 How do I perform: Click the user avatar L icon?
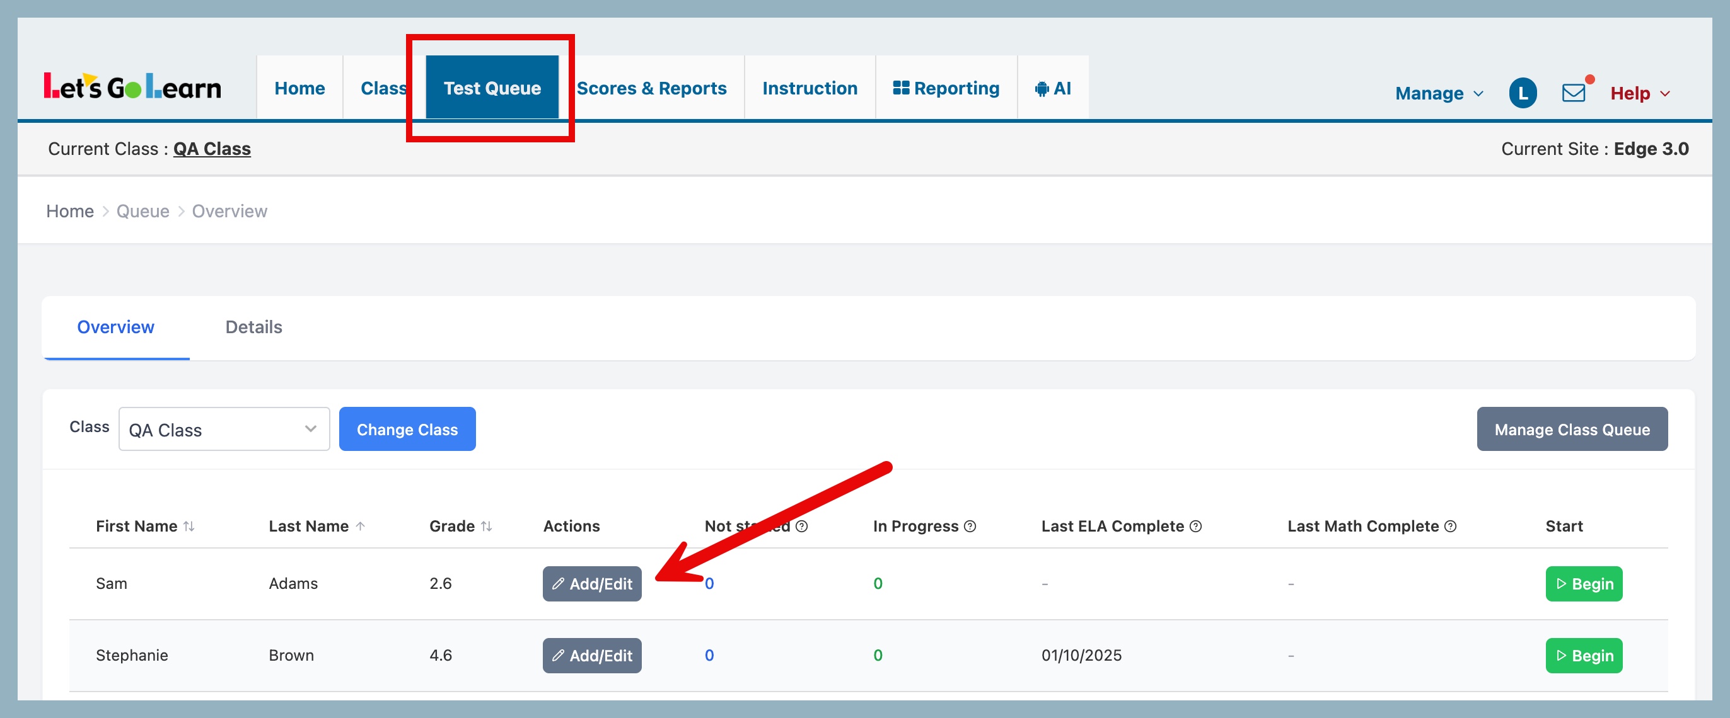(x=1523, y=93)
